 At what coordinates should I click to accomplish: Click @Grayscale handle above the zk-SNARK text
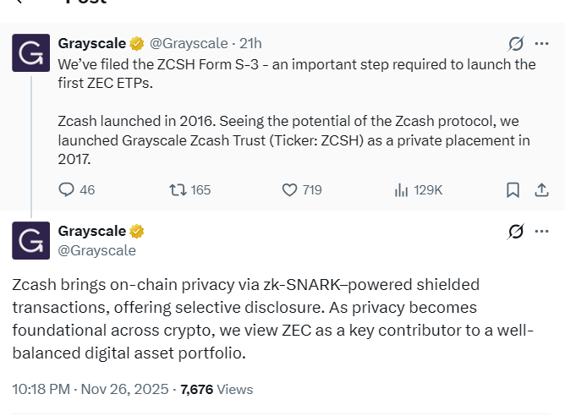point(96,250)
